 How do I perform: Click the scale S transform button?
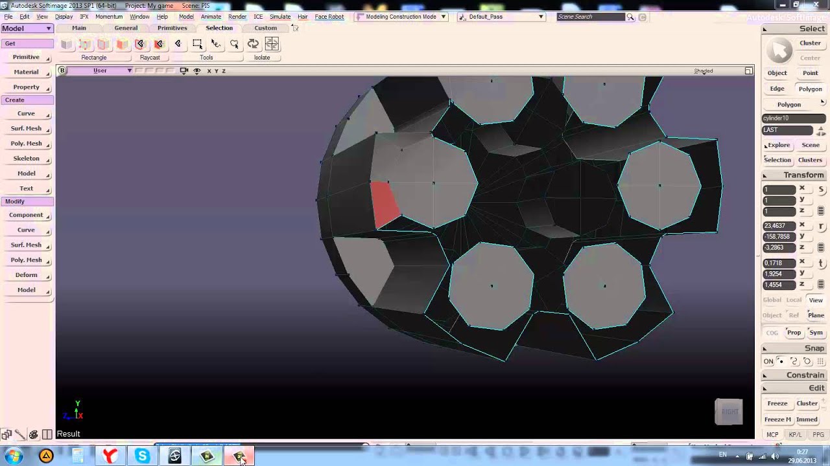point(821,190)
